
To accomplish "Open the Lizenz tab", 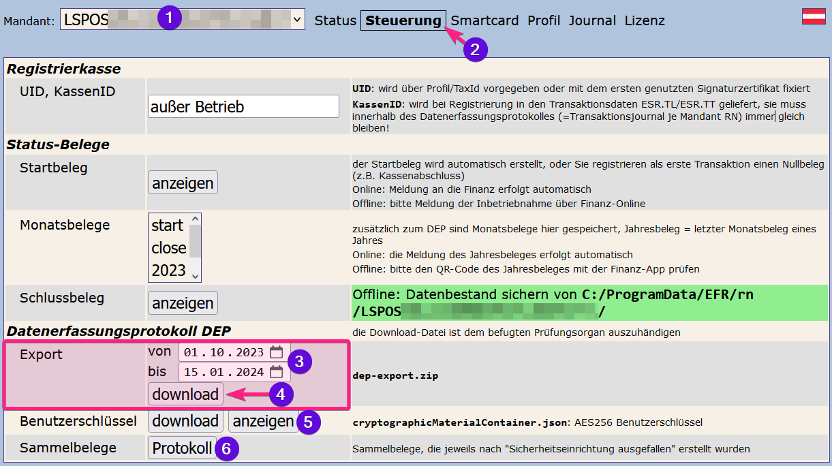I will [x=645, y=20].
